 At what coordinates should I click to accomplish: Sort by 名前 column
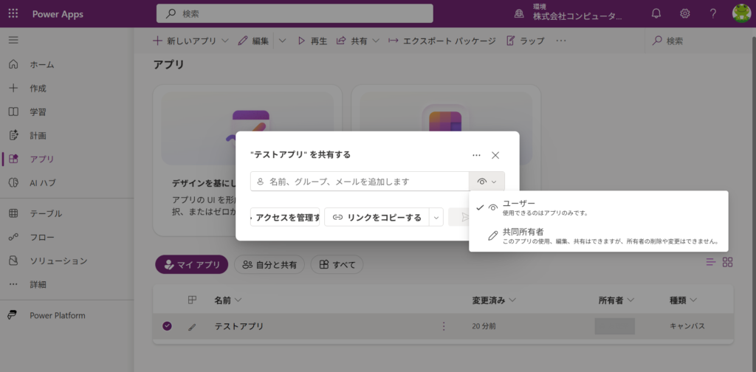[x=227, y=300]
